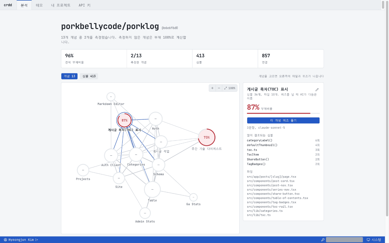Reset graph view with the 100% fit button
The width and height of the screenshot is (389, 243).
(230, 88)
